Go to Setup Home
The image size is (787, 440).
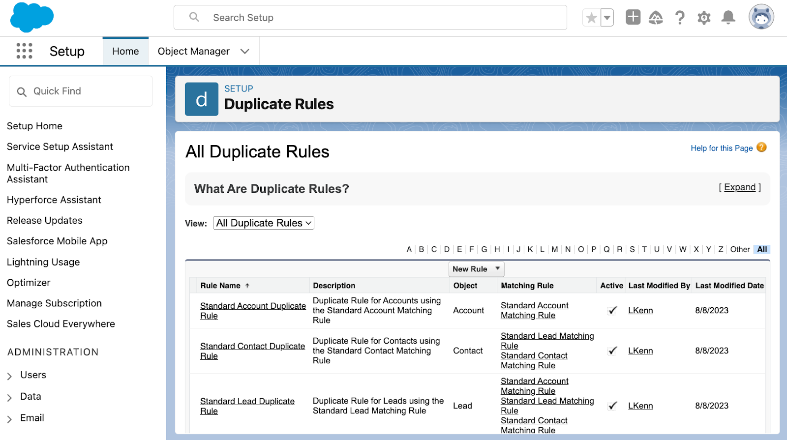pos(34,126)
